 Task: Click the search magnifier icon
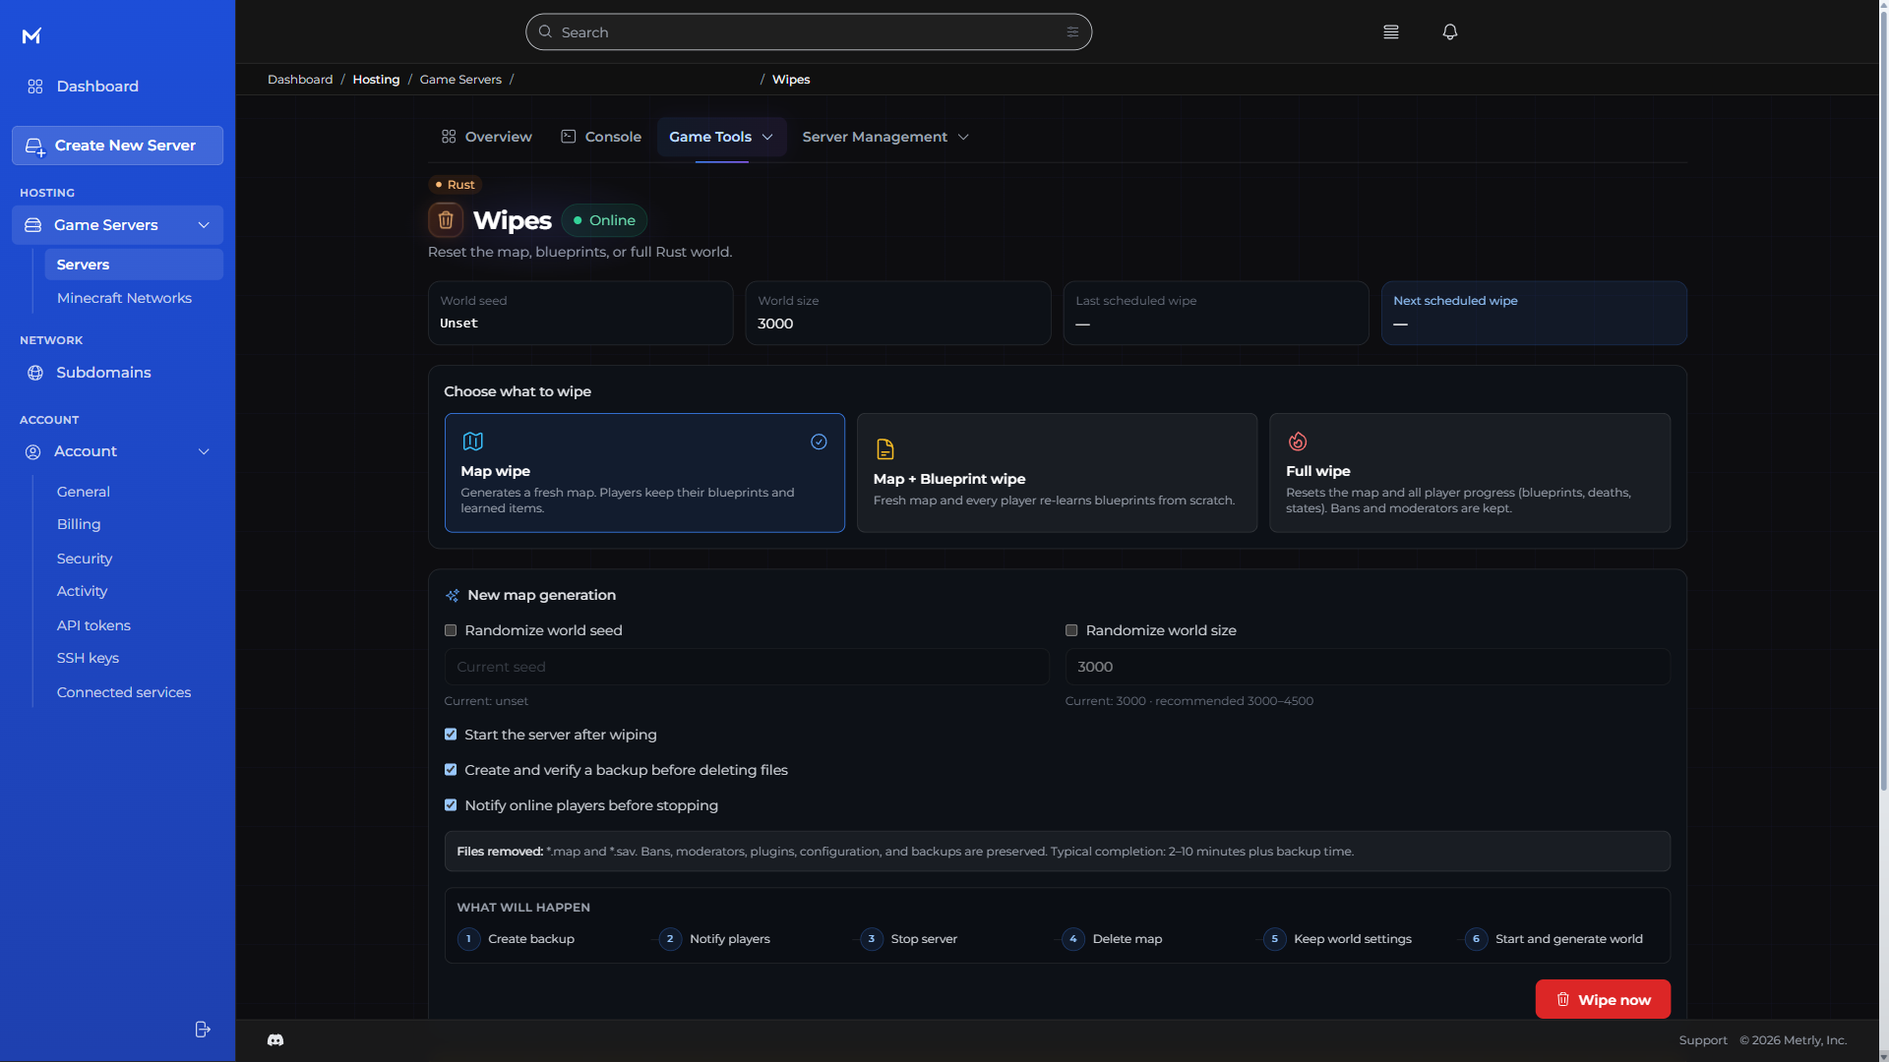545,32
